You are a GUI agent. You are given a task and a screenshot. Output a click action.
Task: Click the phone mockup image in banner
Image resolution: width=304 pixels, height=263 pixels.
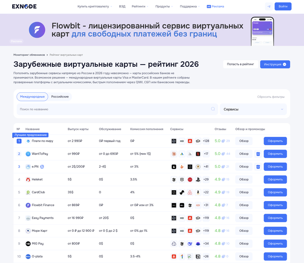262,31
